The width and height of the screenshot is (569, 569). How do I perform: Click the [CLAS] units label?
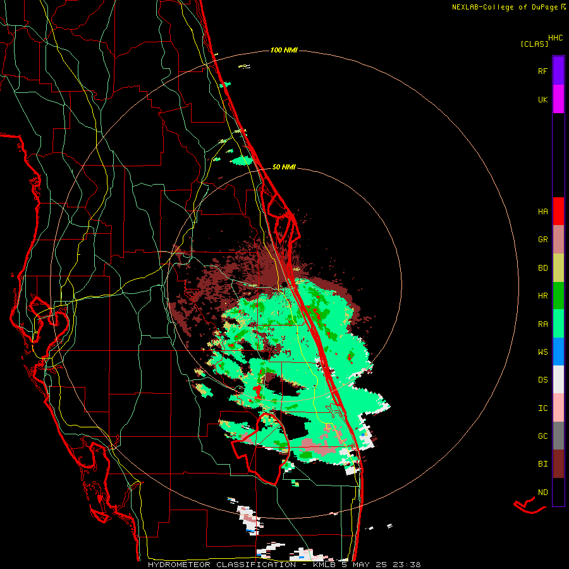click(x=534, y=44)
